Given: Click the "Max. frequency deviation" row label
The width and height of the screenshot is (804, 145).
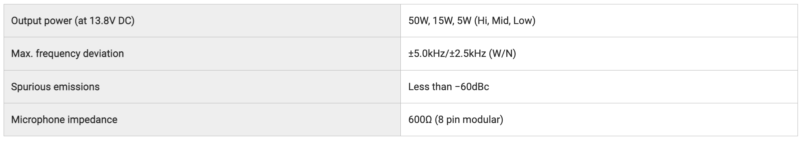Looking at the screenshot, I should [x=67, y=54].
